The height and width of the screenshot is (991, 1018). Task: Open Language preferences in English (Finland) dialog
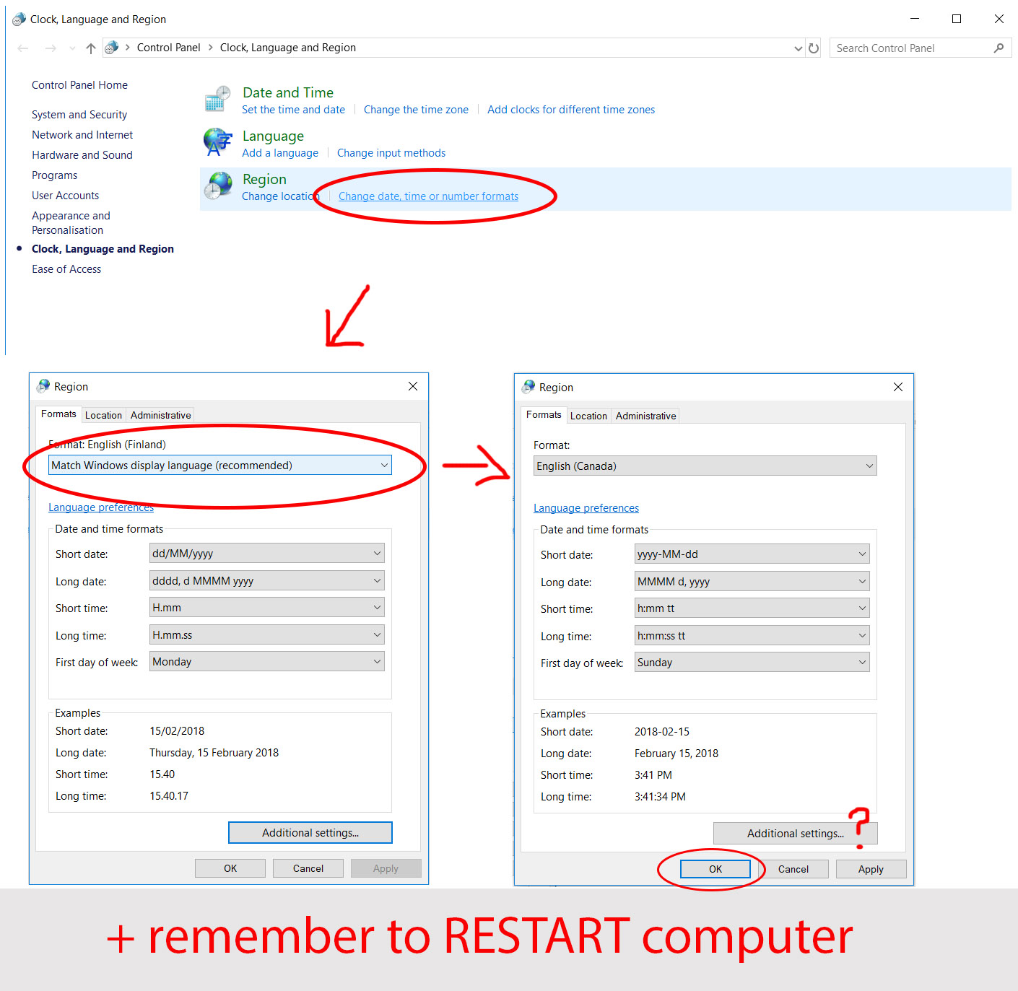click(101, 507)
